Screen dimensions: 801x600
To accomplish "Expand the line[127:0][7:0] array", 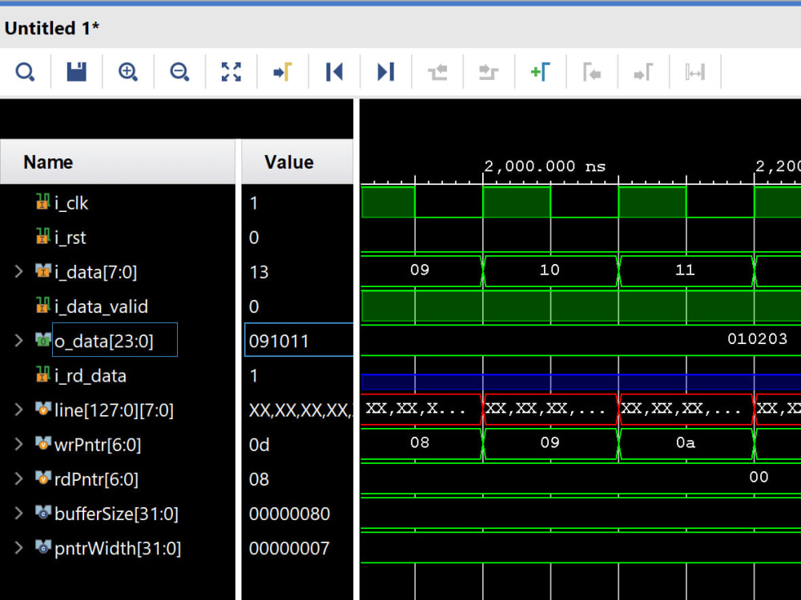I will 19,410.
